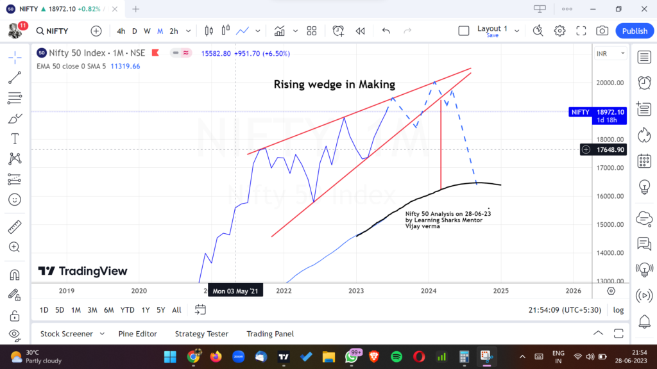Collapse the bottom panel with chevron
657x369 pixels.
tap(599, 333)
